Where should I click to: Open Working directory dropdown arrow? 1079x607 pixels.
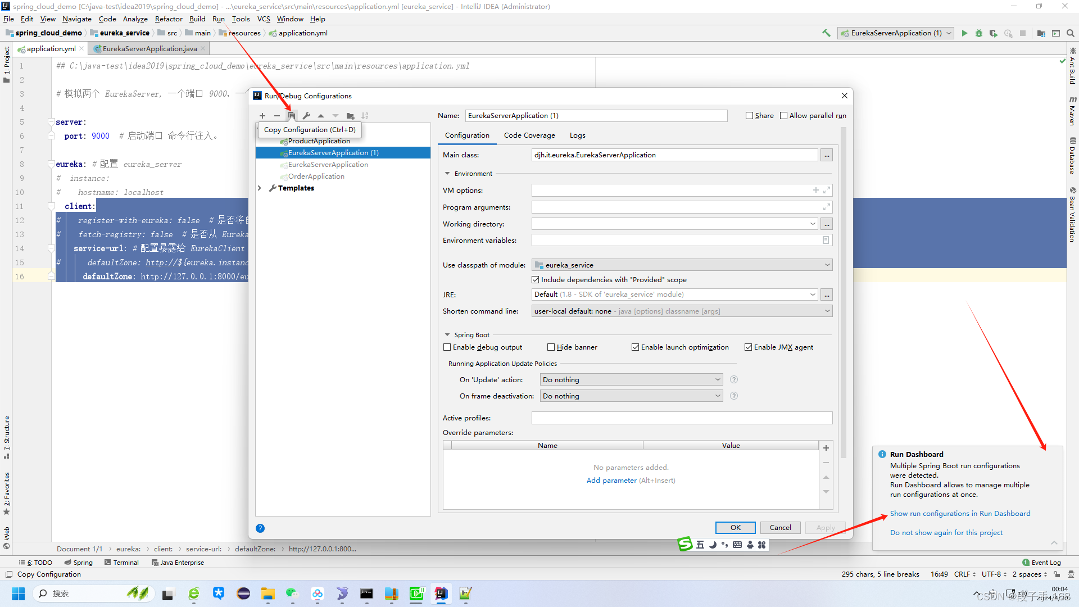(813, 224)
